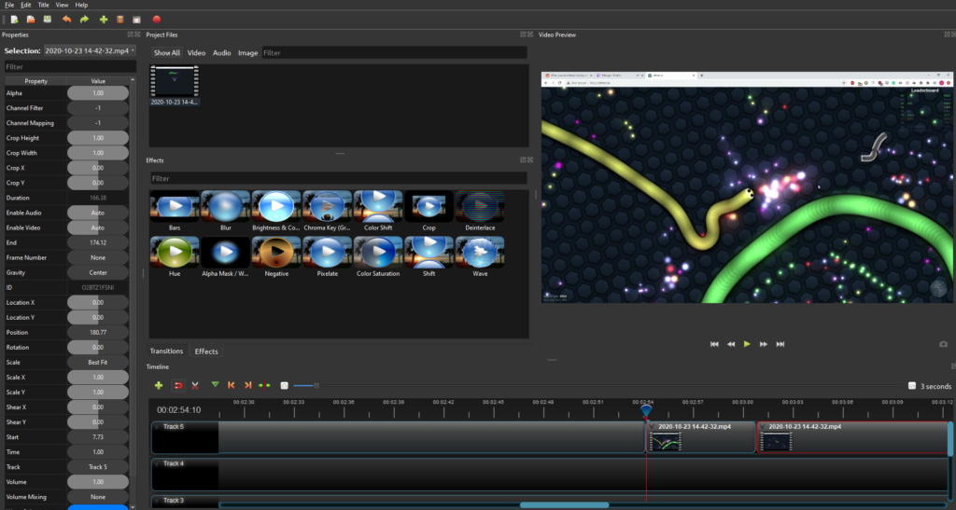The image size is (956, 510).
Task: Take a snapshot with the preview camera icon
Action: (943, 344)
